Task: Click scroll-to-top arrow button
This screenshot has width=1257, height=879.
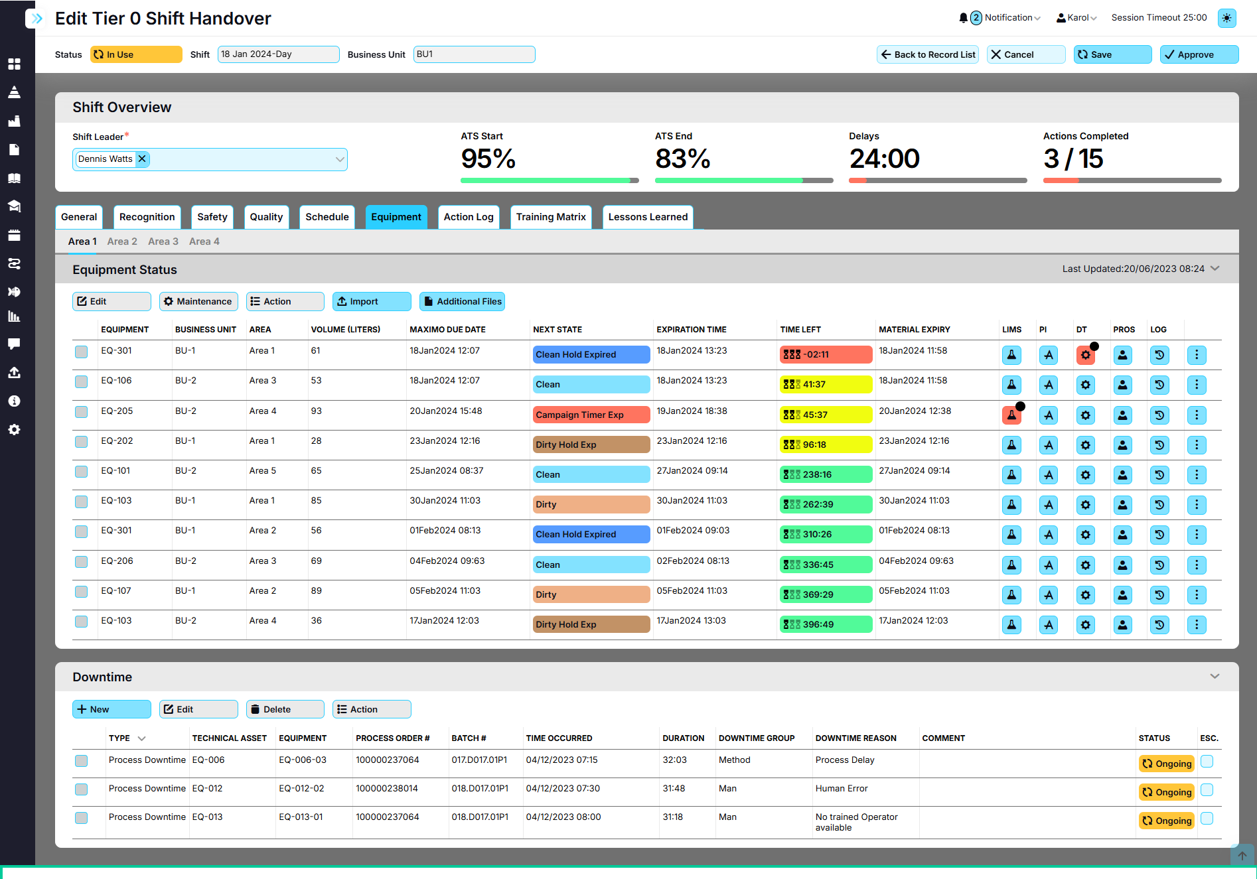Action: [x=1242, y=856]
